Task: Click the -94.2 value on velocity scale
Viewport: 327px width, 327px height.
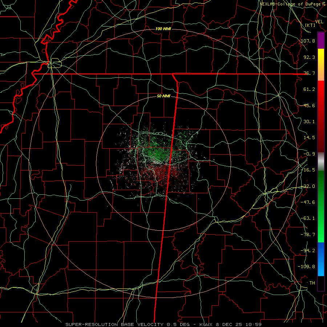Action: 308,251
